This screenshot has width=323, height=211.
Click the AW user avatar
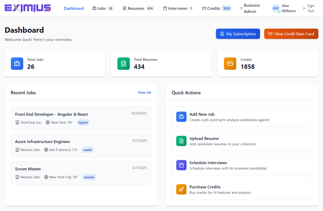(276, 8)
